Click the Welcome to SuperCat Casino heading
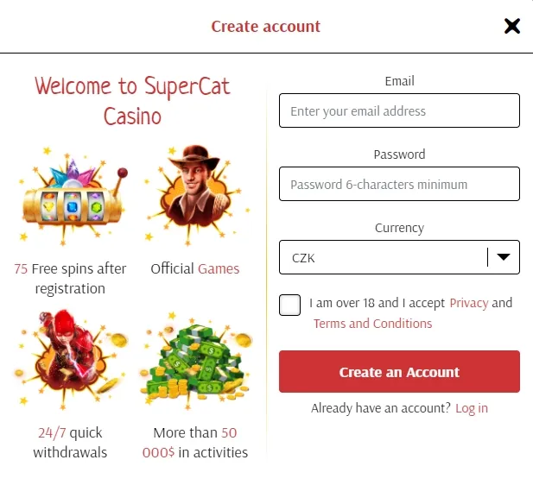The height and width of the screenshot is (485, 533). click(x=132, y=100)
